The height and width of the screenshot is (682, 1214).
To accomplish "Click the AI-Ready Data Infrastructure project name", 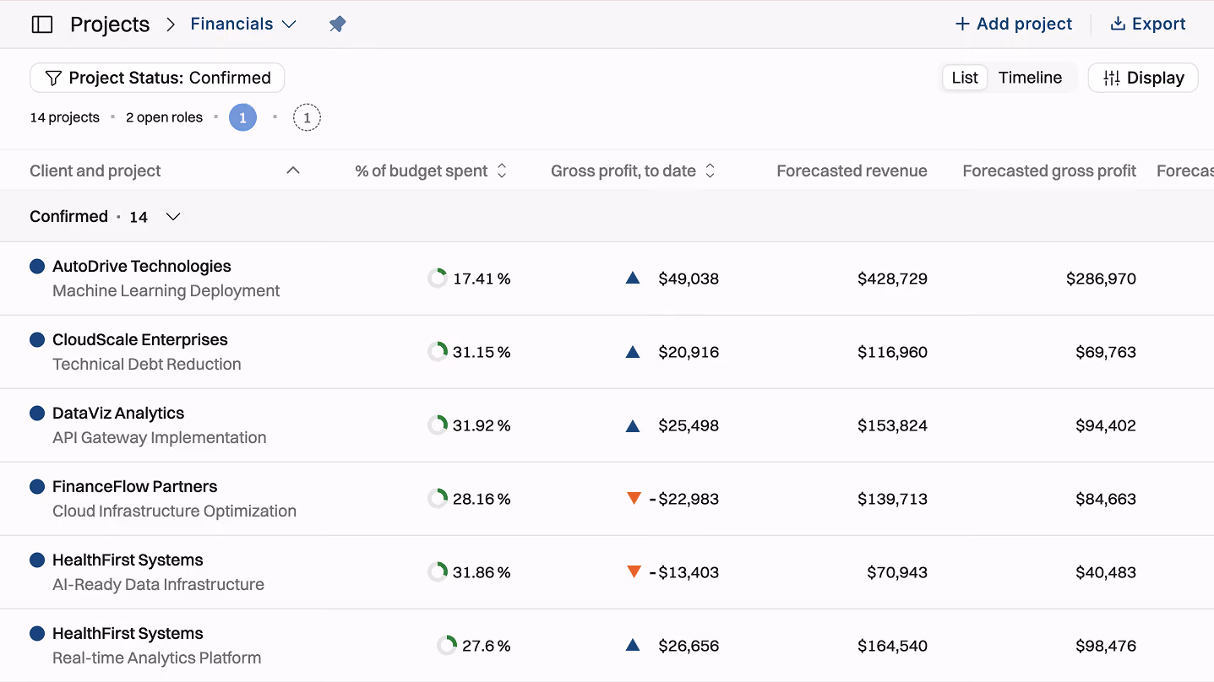I will tap(158, 584).
